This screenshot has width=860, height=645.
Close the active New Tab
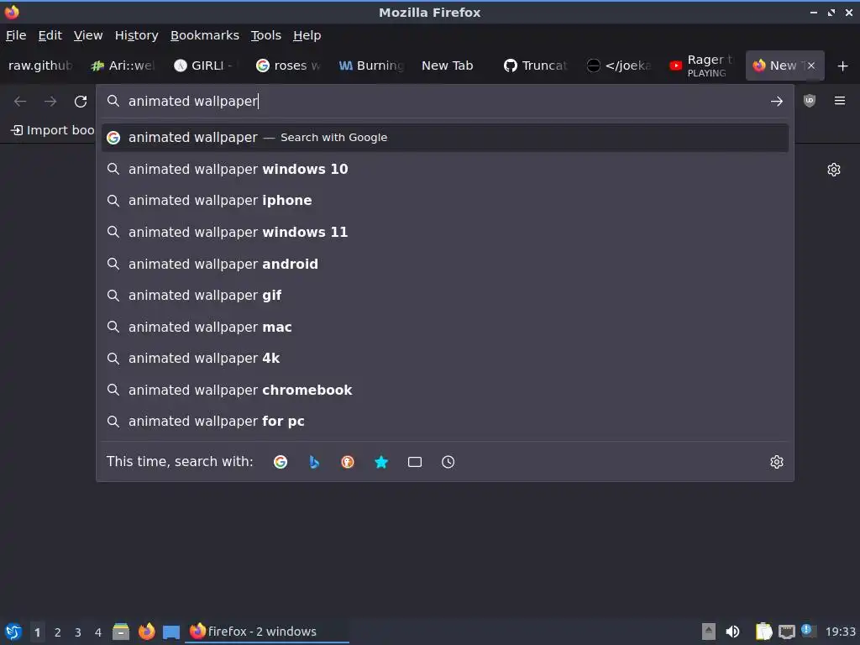pos(811,66)
